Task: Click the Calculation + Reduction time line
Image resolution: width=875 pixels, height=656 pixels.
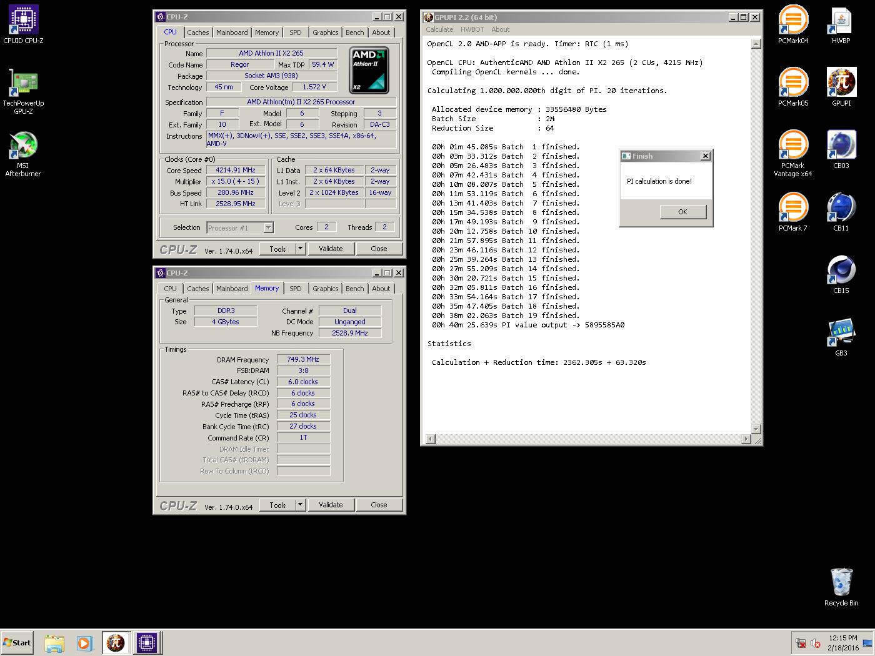Action: pos(539,362)
